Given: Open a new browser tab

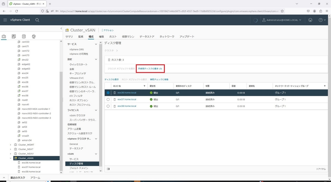Looking at the screenshot, I should 50,4.
